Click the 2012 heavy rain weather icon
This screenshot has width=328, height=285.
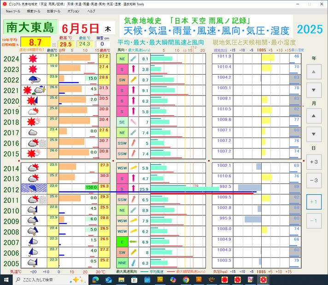33,189
